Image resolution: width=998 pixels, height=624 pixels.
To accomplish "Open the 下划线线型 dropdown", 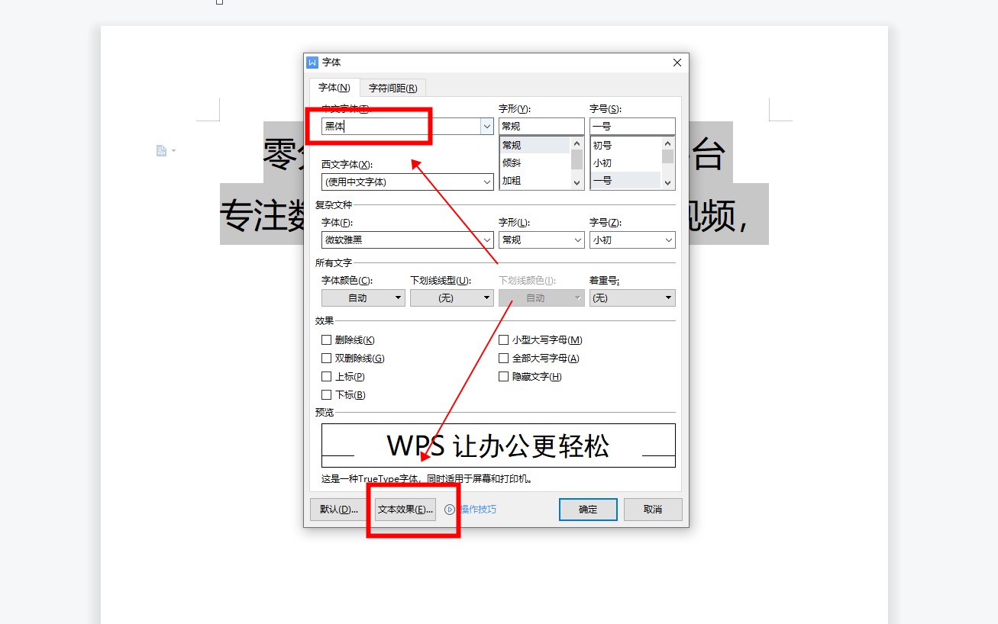I will [451, 298].
